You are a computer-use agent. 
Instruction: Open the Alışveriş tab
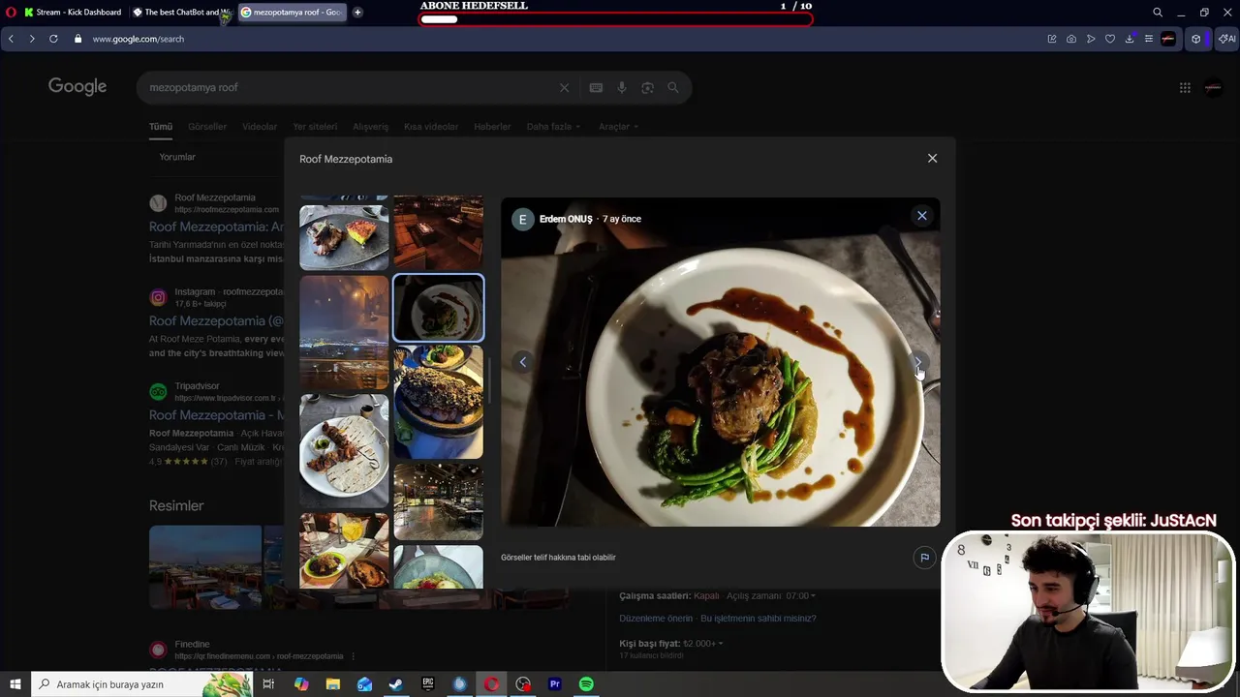point(370,127)
